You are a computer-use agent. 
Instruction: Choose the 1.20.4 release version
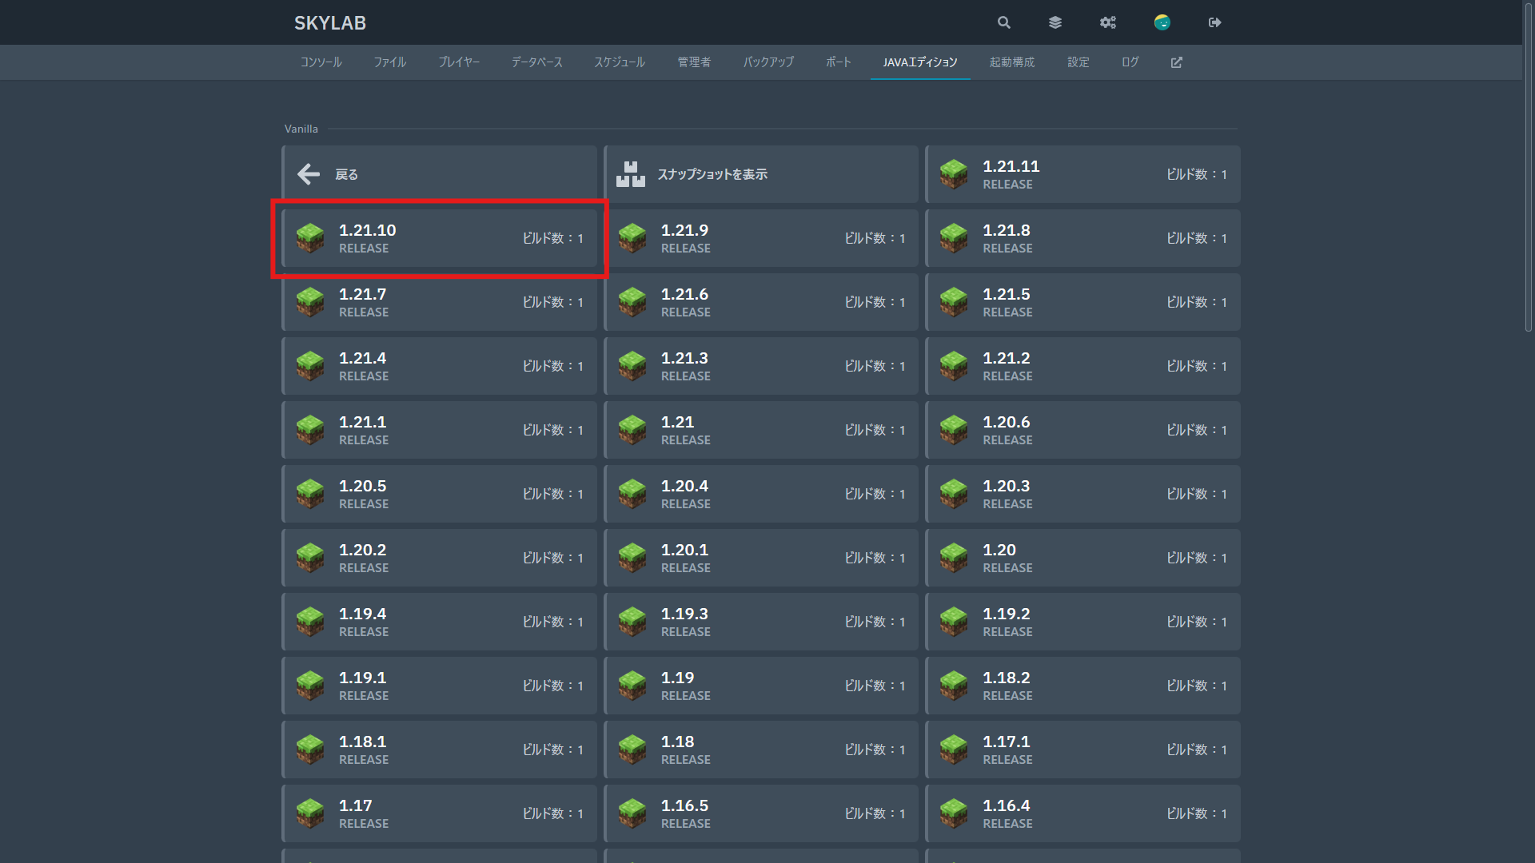(761, 494)
